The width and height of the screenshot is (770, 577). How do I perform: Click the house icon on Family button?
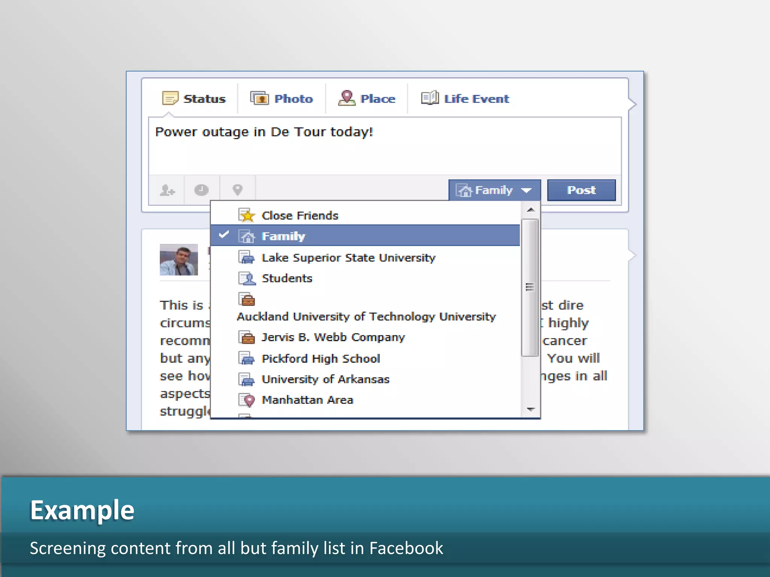(464, 190)
